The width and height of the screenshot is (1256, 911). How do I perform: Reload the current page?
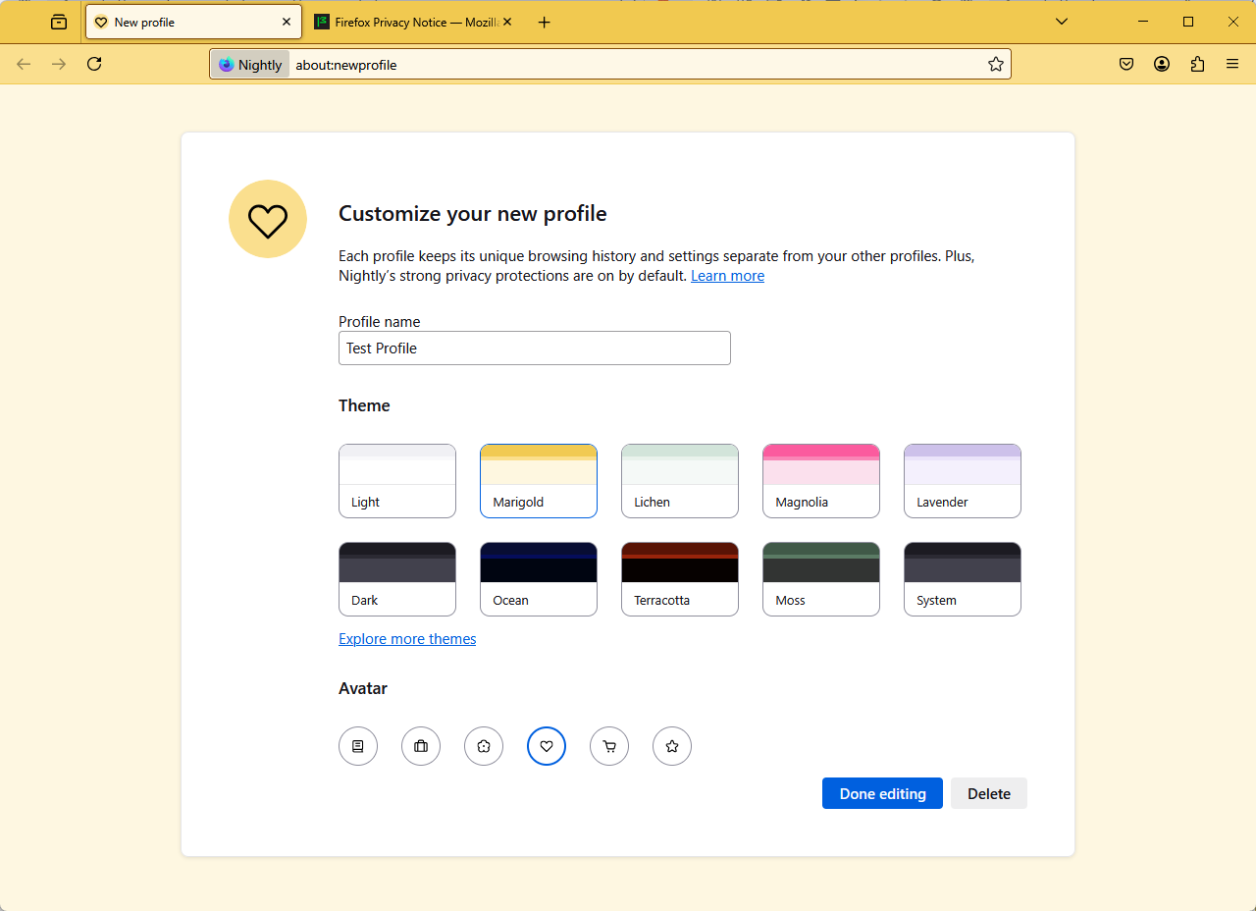pyautogui.click(x=94, y=65)
